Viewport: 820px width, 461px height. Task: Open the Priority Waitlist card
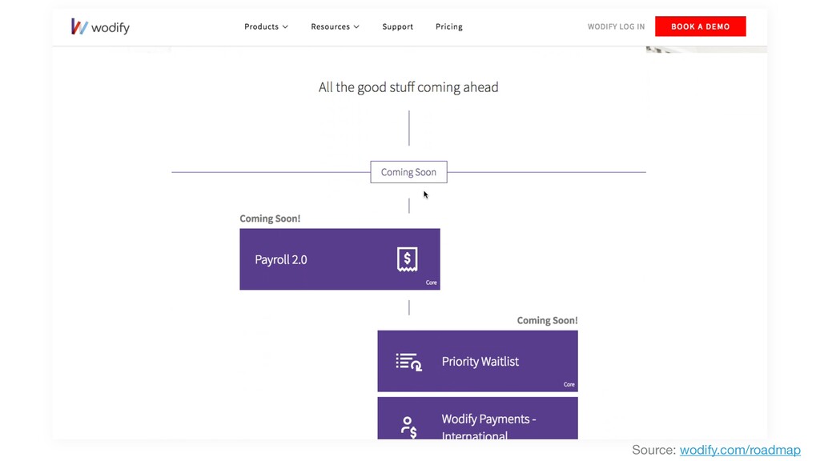pos(477,361)
